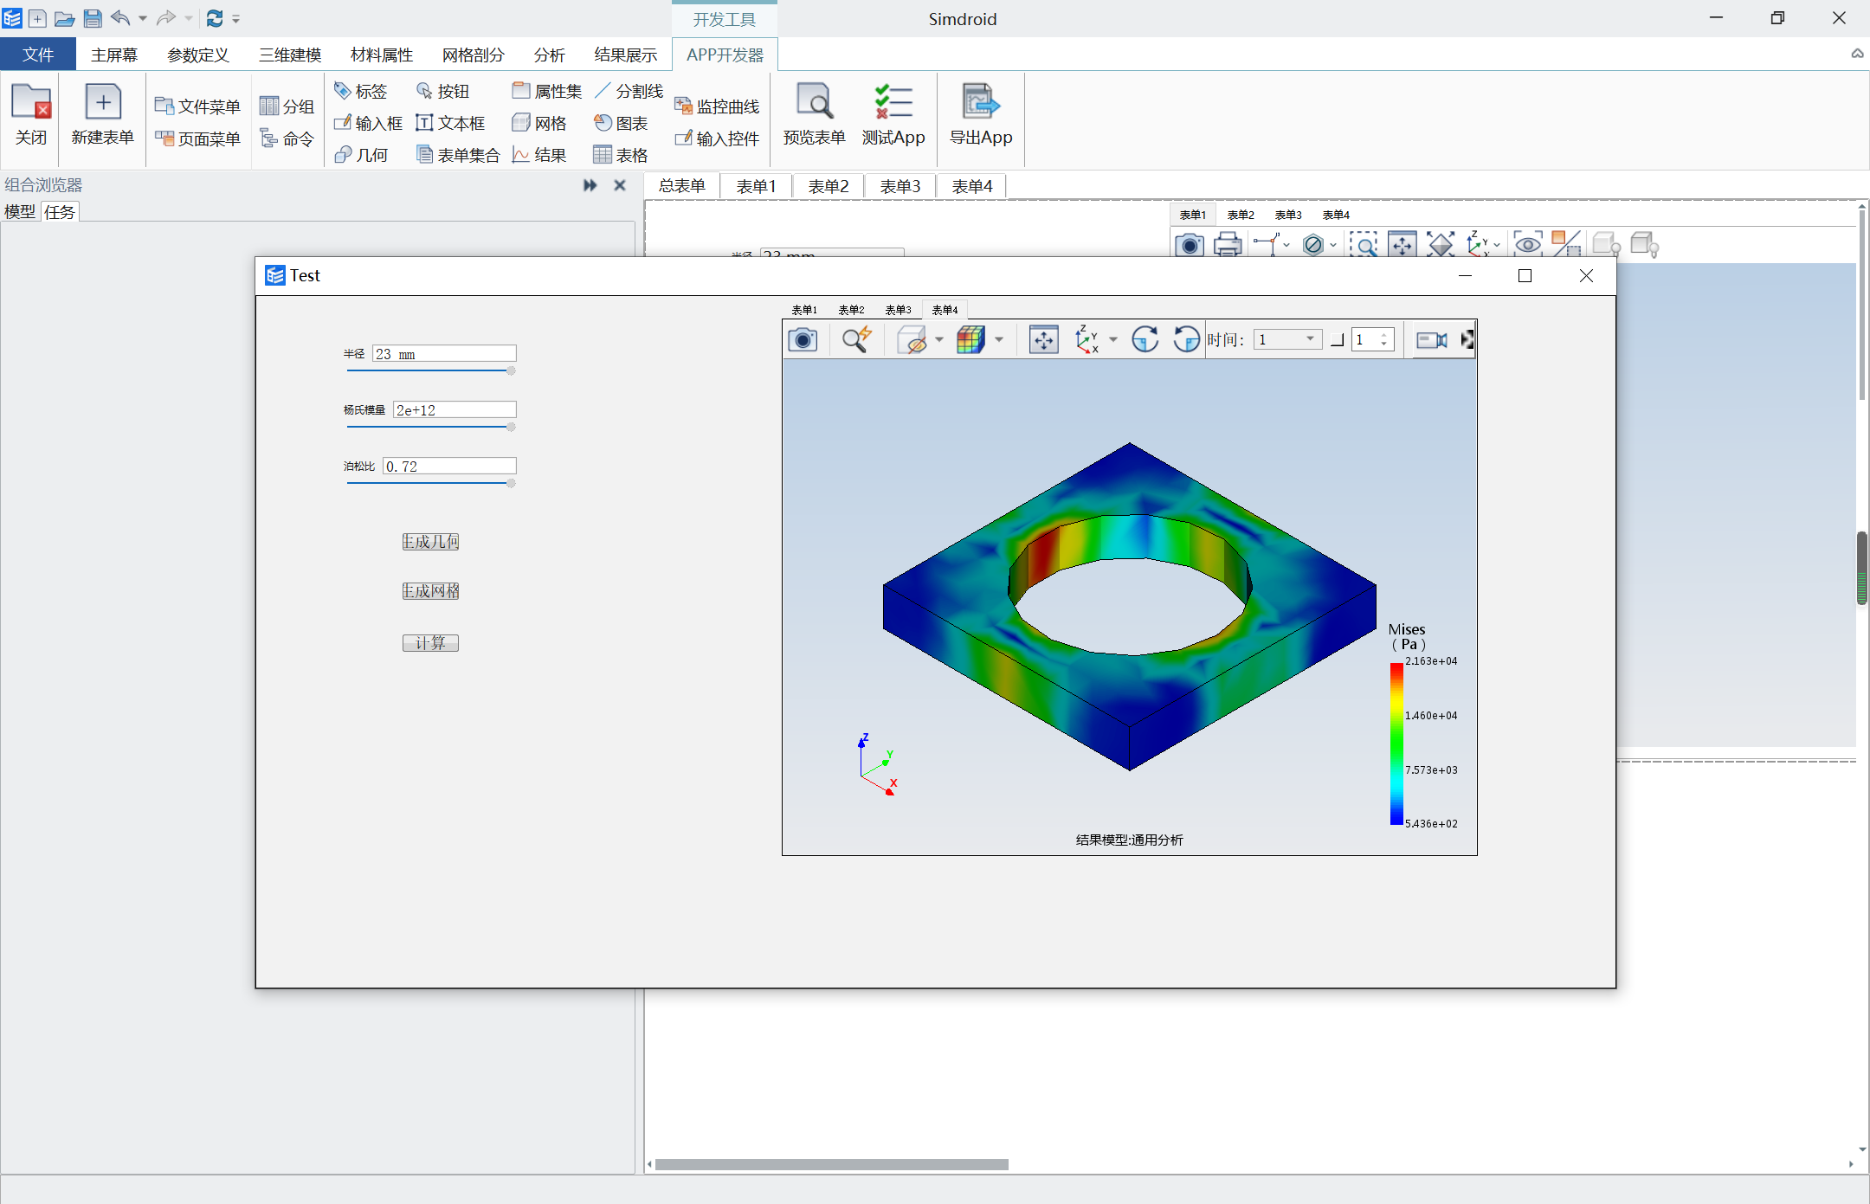Click the 杨氏模量 input field
The width and height of the screenshot is (1870, 1204).
455,409
